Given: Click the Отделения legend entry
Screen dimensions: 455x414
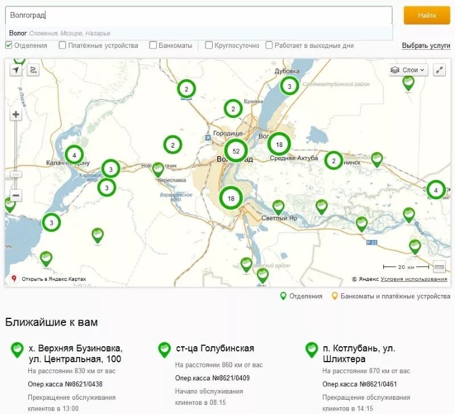Looking at the screenshot, I should click(301, 296).
